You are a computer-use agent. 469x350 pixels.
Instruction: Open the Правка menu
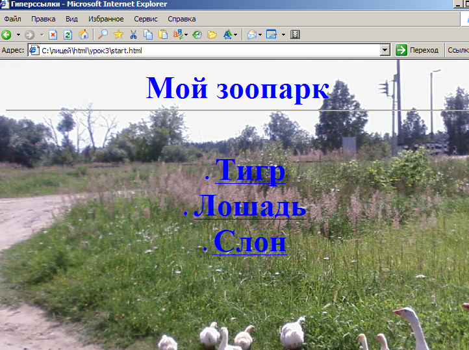[44, 19]
